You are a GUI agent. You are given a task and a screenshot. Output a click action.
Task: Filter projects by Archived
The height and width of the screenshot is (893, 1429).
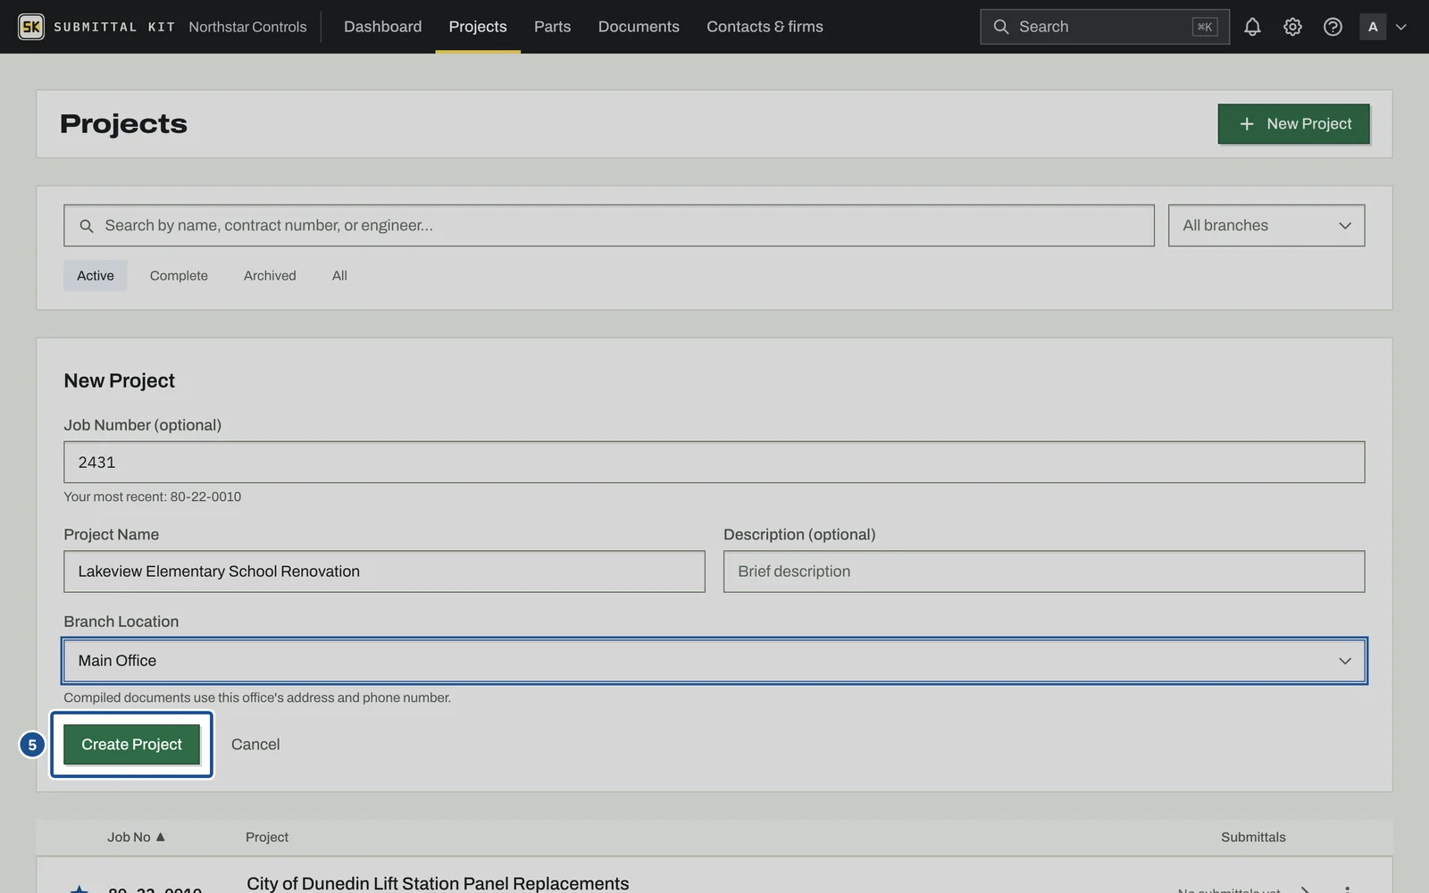point(270,276)
